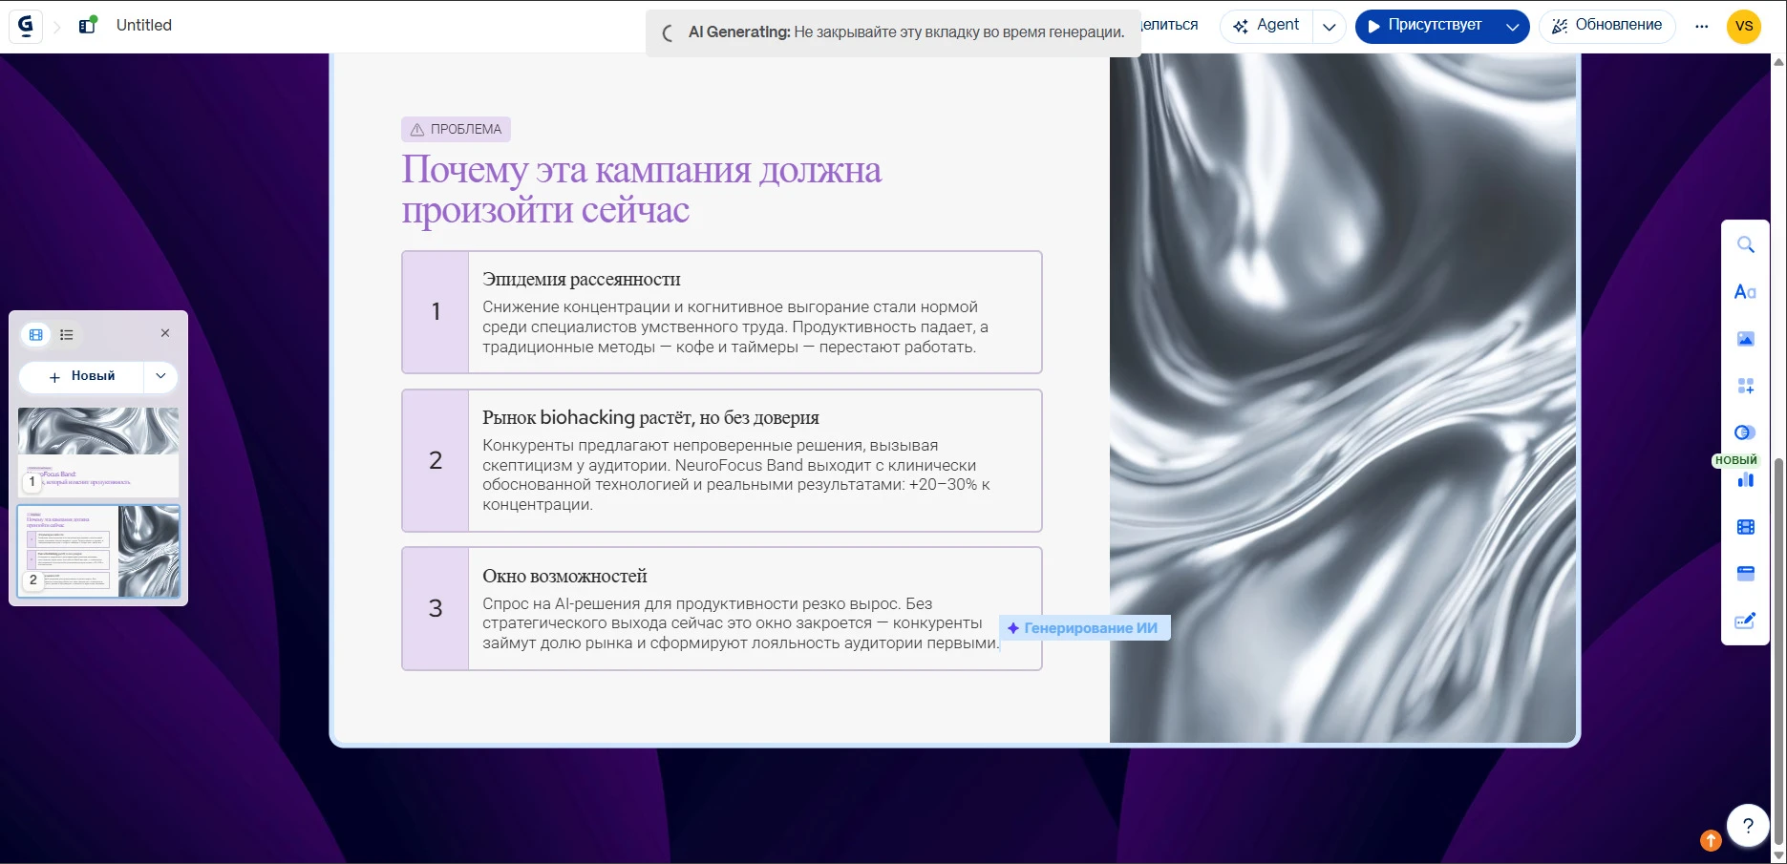Open the image insert tool
Viewport: 1787px width, 864px height.
pos(1745,339)
